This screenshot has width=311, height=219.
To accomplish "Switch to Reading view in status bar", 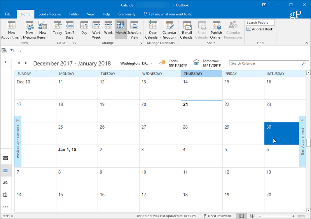I will [x=252, y=216].
